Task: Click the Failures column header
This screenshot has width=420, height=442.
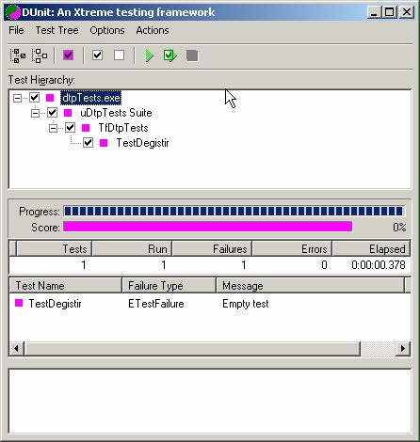Action: [212, 249]
